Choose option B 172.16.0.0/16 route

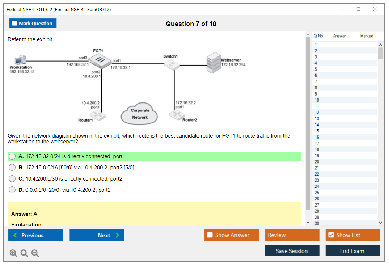point(12,168)
